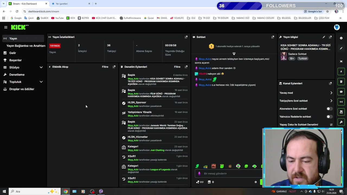Pop out the Denetim Eylemleri panel
Image resolution: width=347 pixels, height=195 pixels.
(x=186, y=67)
